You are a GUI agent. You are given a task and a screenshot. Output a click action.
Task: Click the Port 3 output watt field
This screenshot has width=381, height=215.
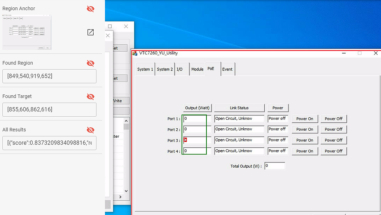click(197, 140)
